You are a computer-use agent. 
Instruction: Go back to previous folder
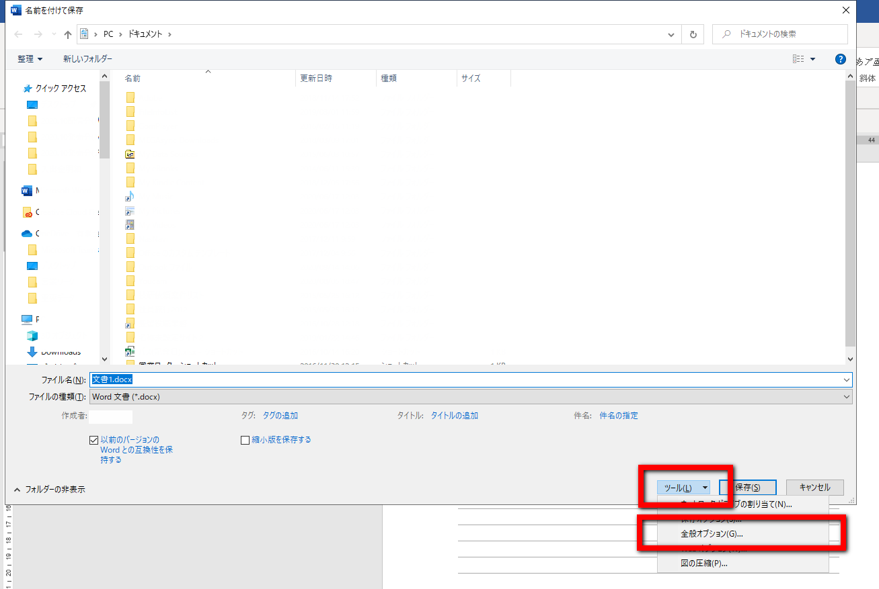(19, 34)
